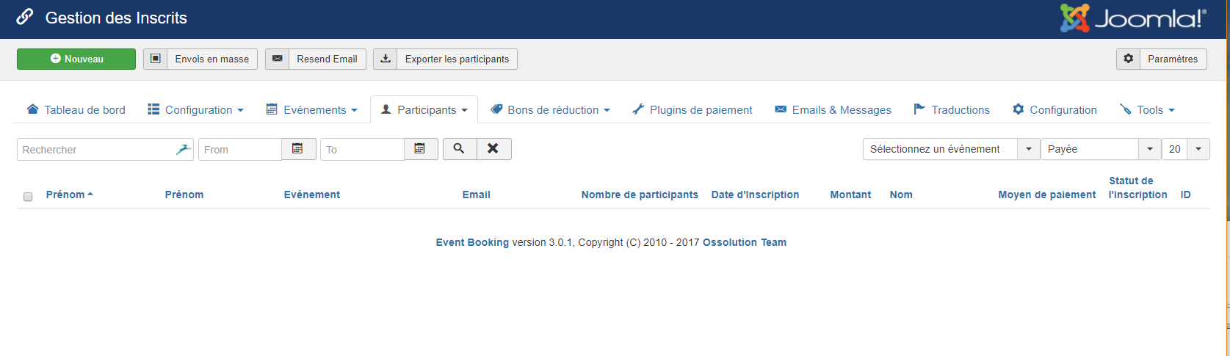Toggle the select-all checkbox in table header
Image resolution: width=1230 pixels, height=356 pixels.
[x=28, y=197]
